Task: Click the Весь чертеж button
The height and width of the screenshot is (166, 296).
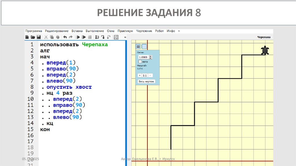Action: coord(146,81)
